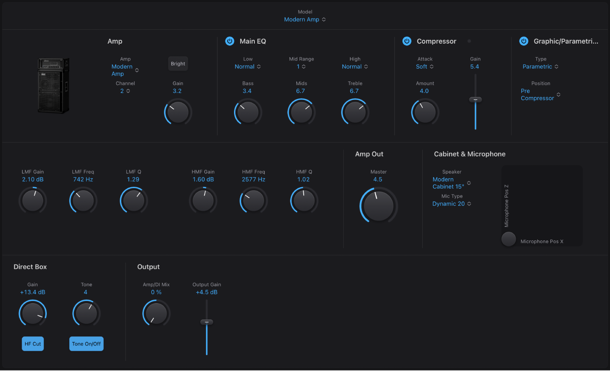Open the Model menu showing Modern Amp
The width and height of the screenshot is (610, 371).
click(305, 19)
